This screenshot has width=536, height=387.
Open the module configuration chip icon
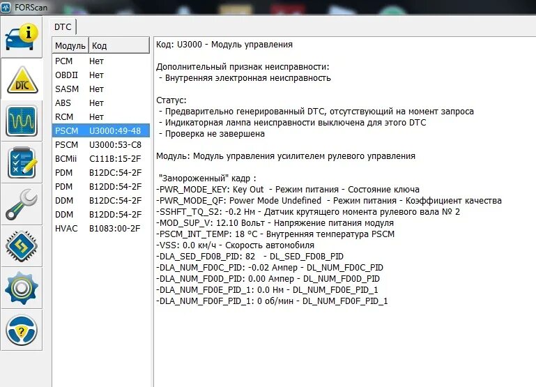pos(21,246)
